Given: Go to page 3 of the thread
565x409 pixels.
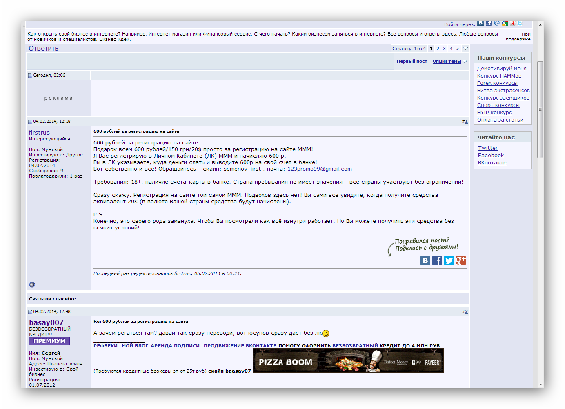Looking at the screenshot, I should click(x=444, y=49).
